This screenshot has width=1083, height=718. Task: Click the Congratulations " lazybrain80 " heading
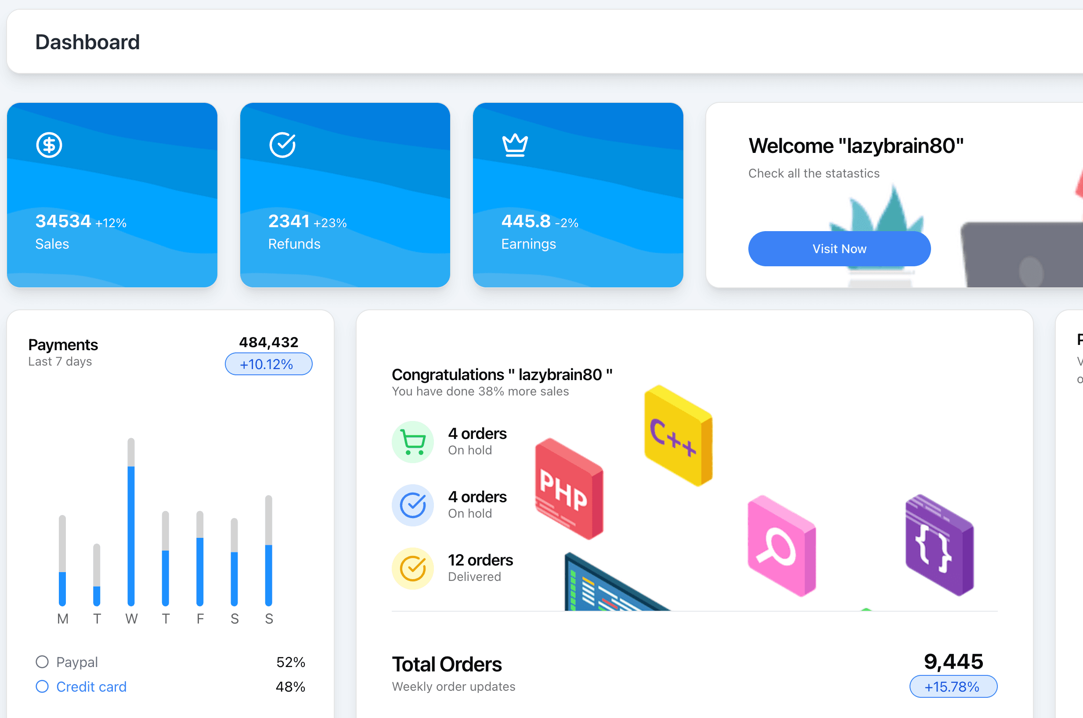(x=502, y=374)
